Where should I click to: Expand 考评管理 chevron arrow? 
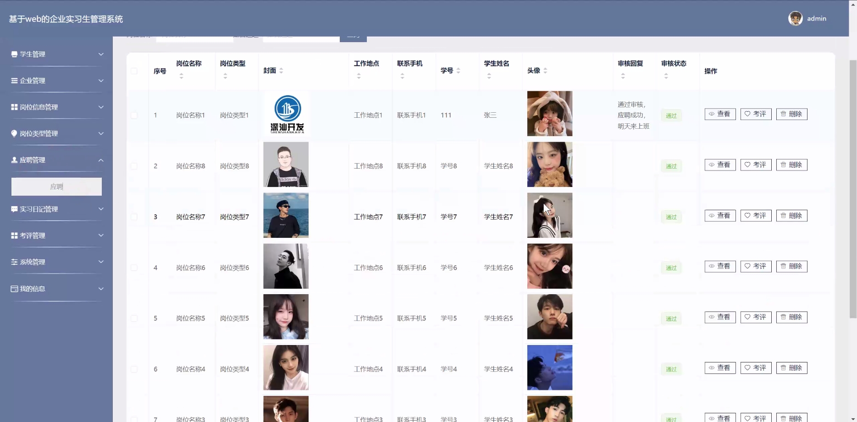coord(101,236)
